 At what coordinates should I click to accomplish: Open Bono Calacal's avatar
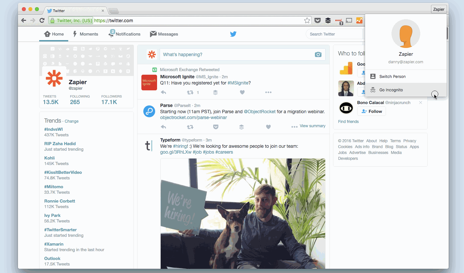tap(346, 108)
